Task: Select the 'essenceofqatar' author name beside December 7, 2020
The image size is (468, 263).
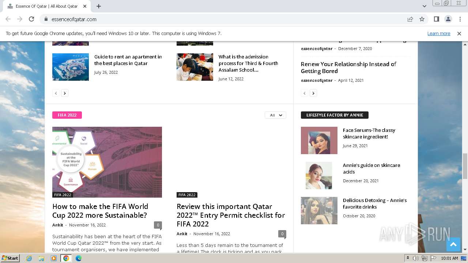Action: click(x=317, y=49)
